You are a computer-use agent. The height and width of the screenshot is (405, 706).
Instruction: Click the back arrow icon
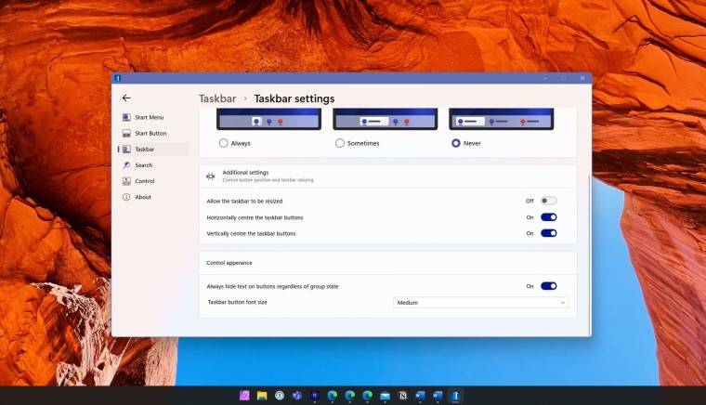(x=126, y=98)
